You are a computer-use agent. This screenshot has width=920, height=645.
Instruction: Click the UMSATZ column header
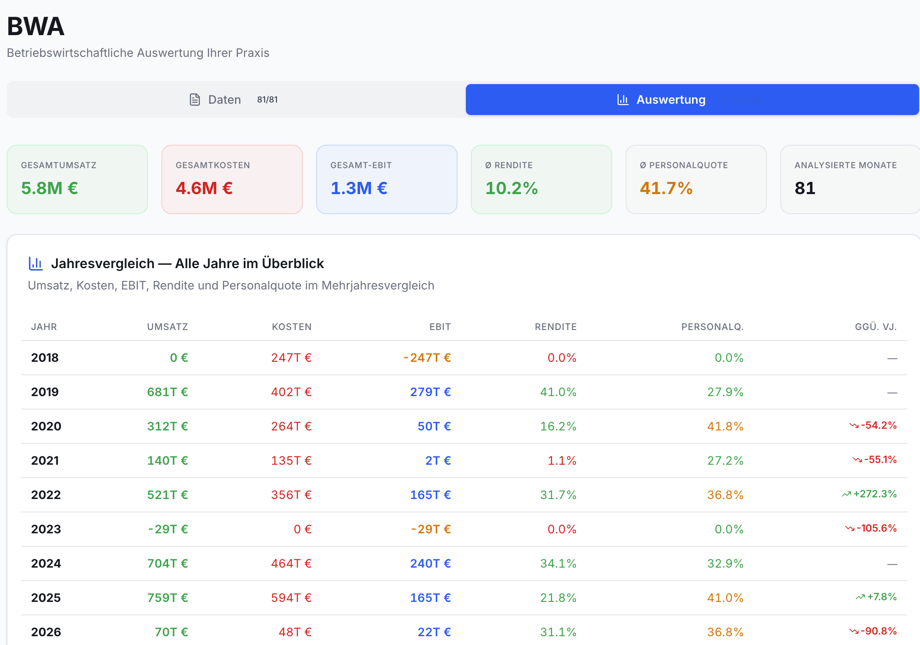click(x=167, y=327)
